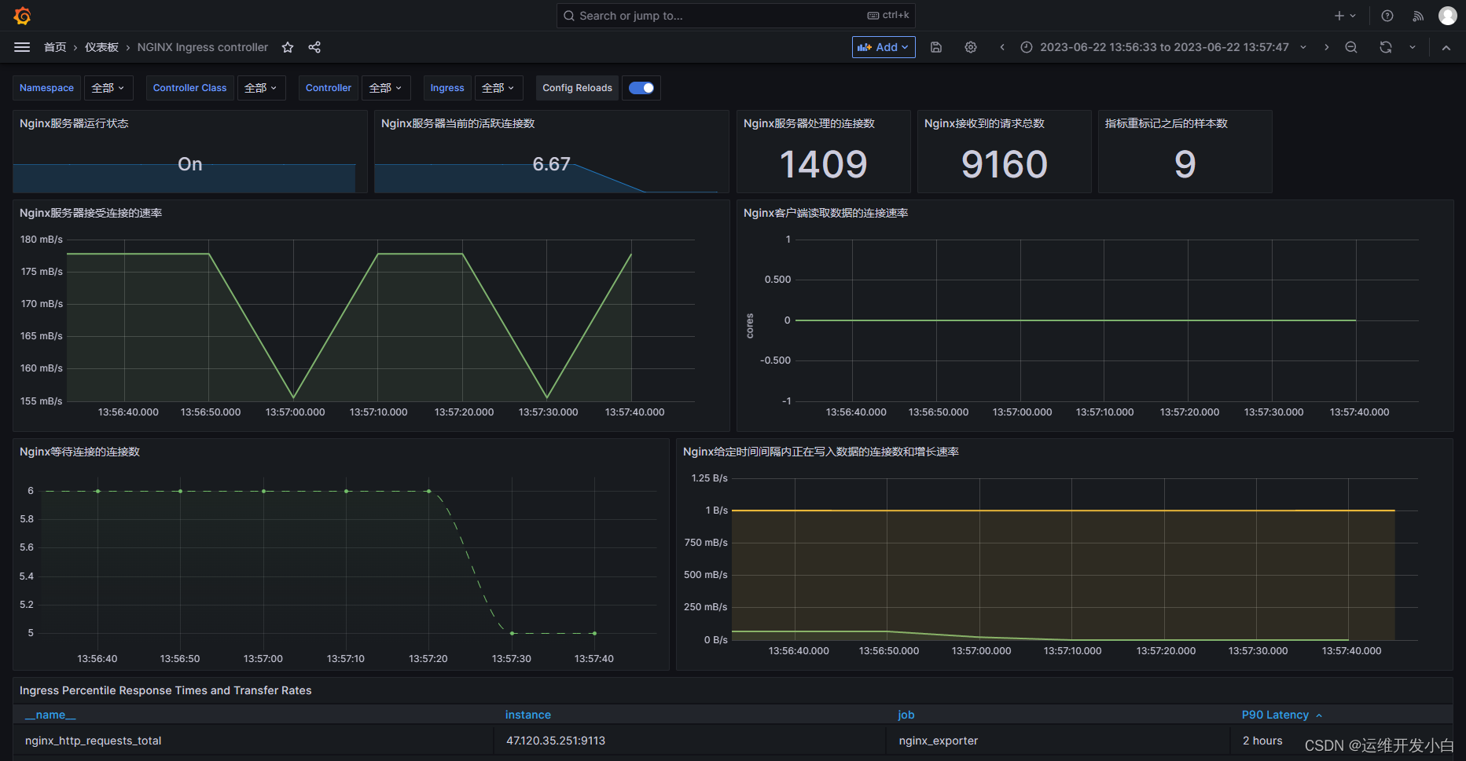Open the user profile avatar
The image size is (1466, 761).
pyautogui.click(x=1448, y=16)
